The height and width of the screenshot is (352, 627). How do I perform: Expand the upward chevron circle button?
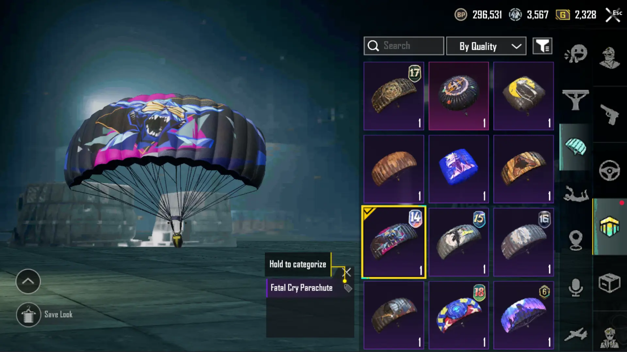click(28, 281)
